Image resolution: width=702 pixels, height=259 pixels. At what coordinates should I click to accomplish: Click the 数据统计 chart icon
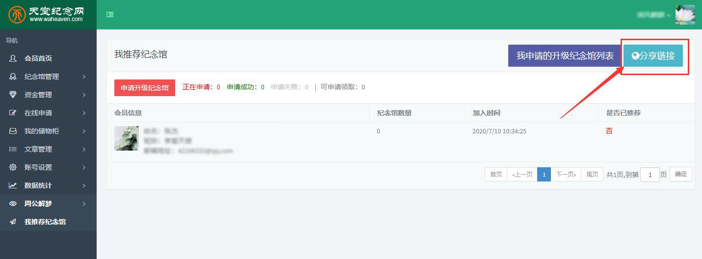point(13,185)
